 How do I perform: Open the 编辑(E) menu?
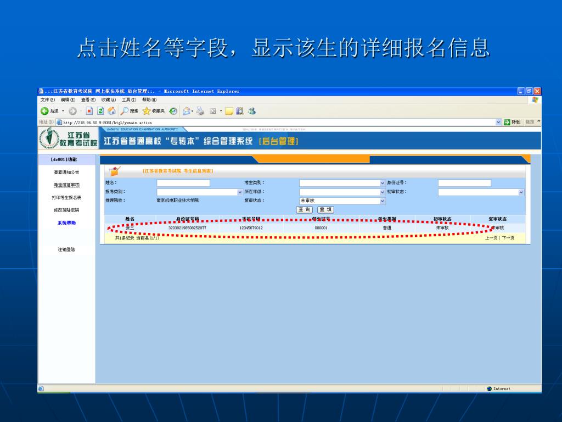tap(68, 100)
